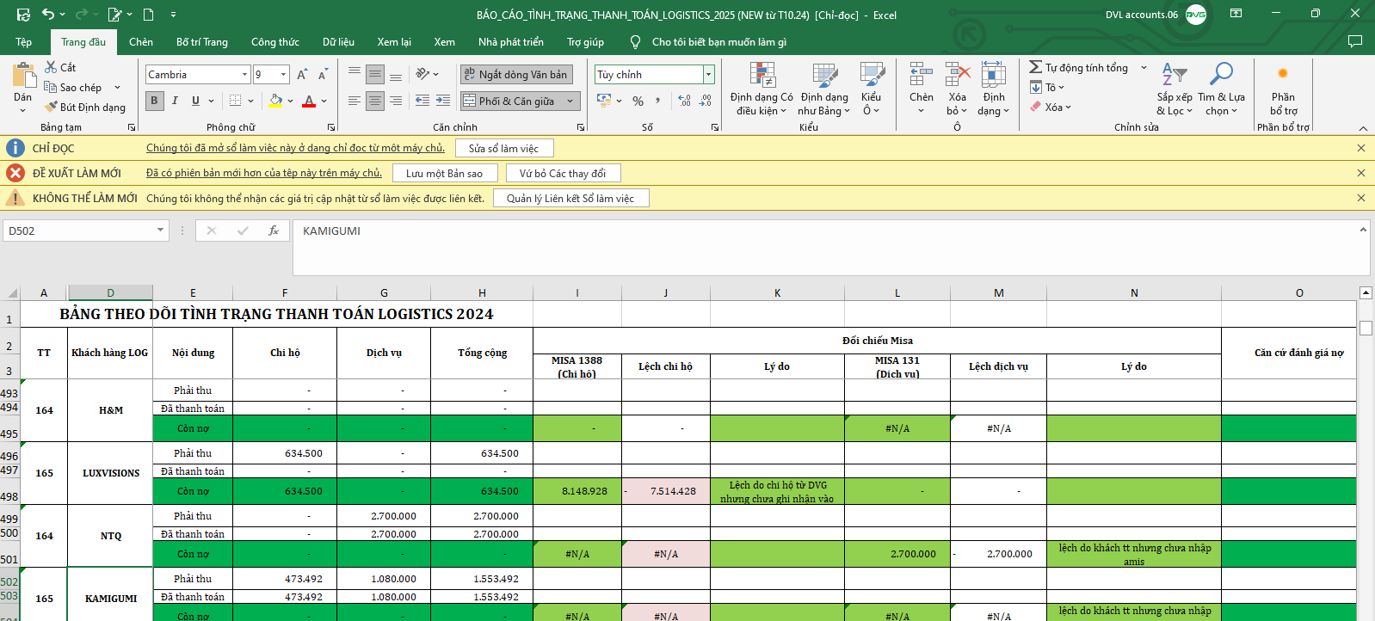Click the decrease decimal icon
1375x621 pixels.
pyautogui.click(x=706, y=101)
